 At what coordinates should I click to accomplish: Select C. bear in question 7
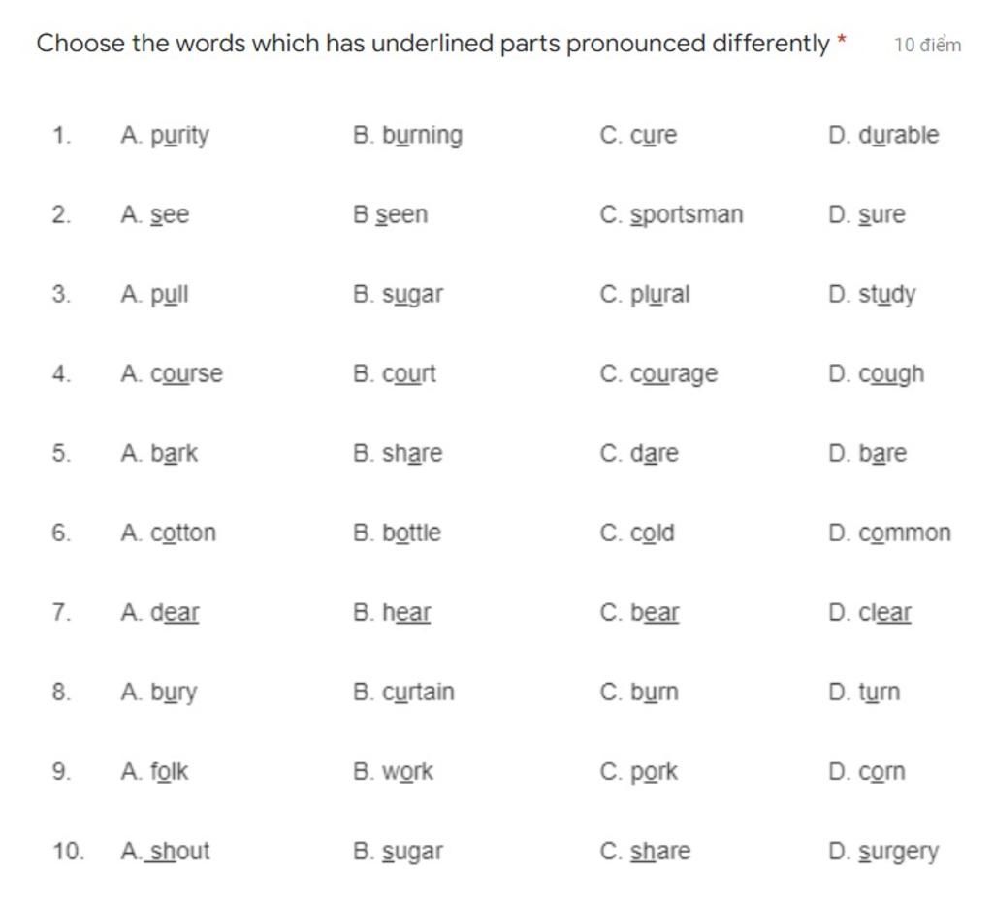pos(639,613)
